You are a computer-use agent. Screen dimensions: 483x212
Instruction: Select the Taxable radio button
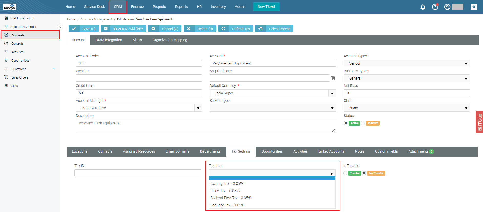(x=345, y=173)
